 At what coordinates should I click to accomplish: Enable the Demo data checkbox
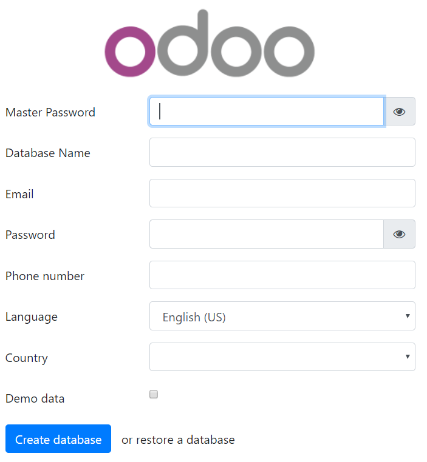(x=154, y=394)
